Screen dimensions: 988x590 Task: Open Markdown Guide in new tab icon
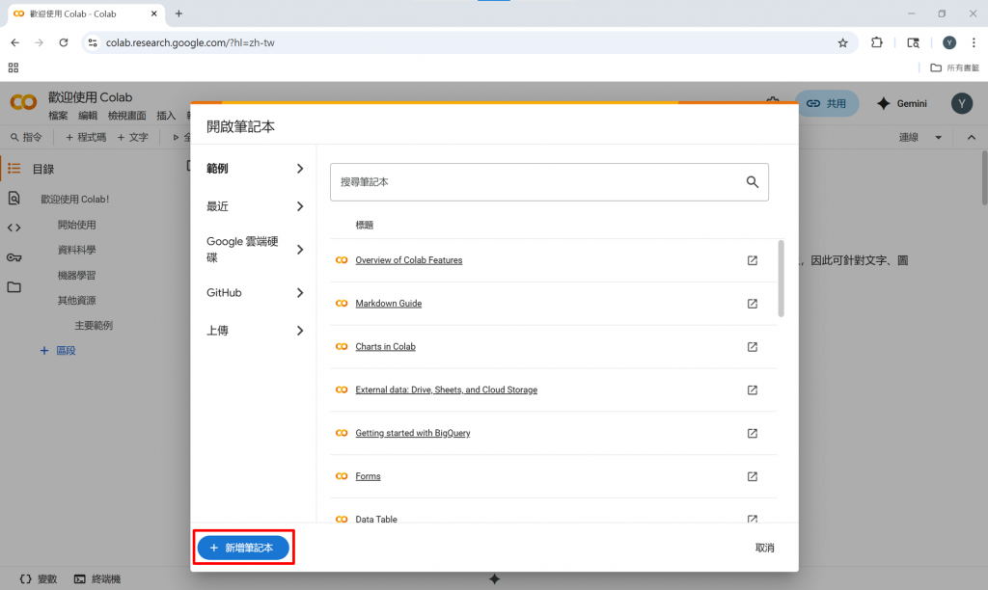[x=753, y=304]
